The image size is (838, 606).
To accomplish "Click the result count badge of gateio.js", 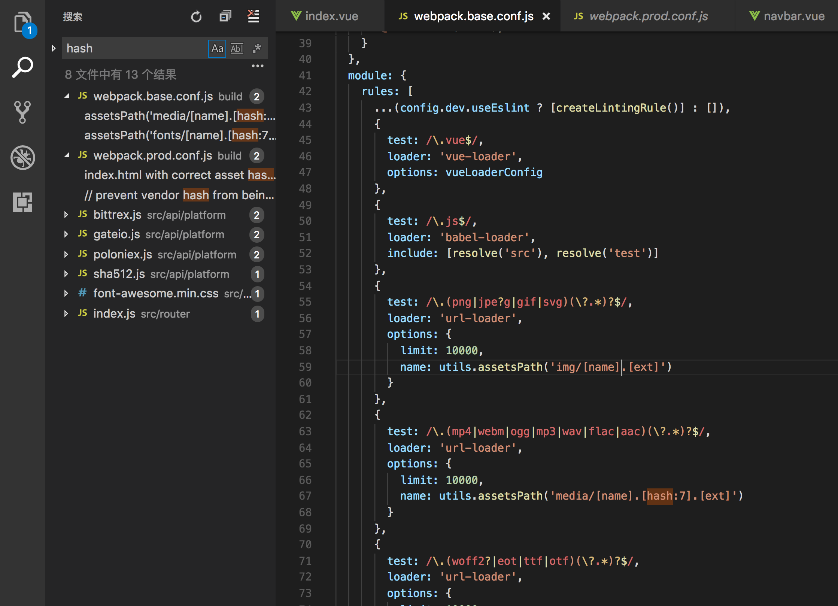I will [257, 234].
